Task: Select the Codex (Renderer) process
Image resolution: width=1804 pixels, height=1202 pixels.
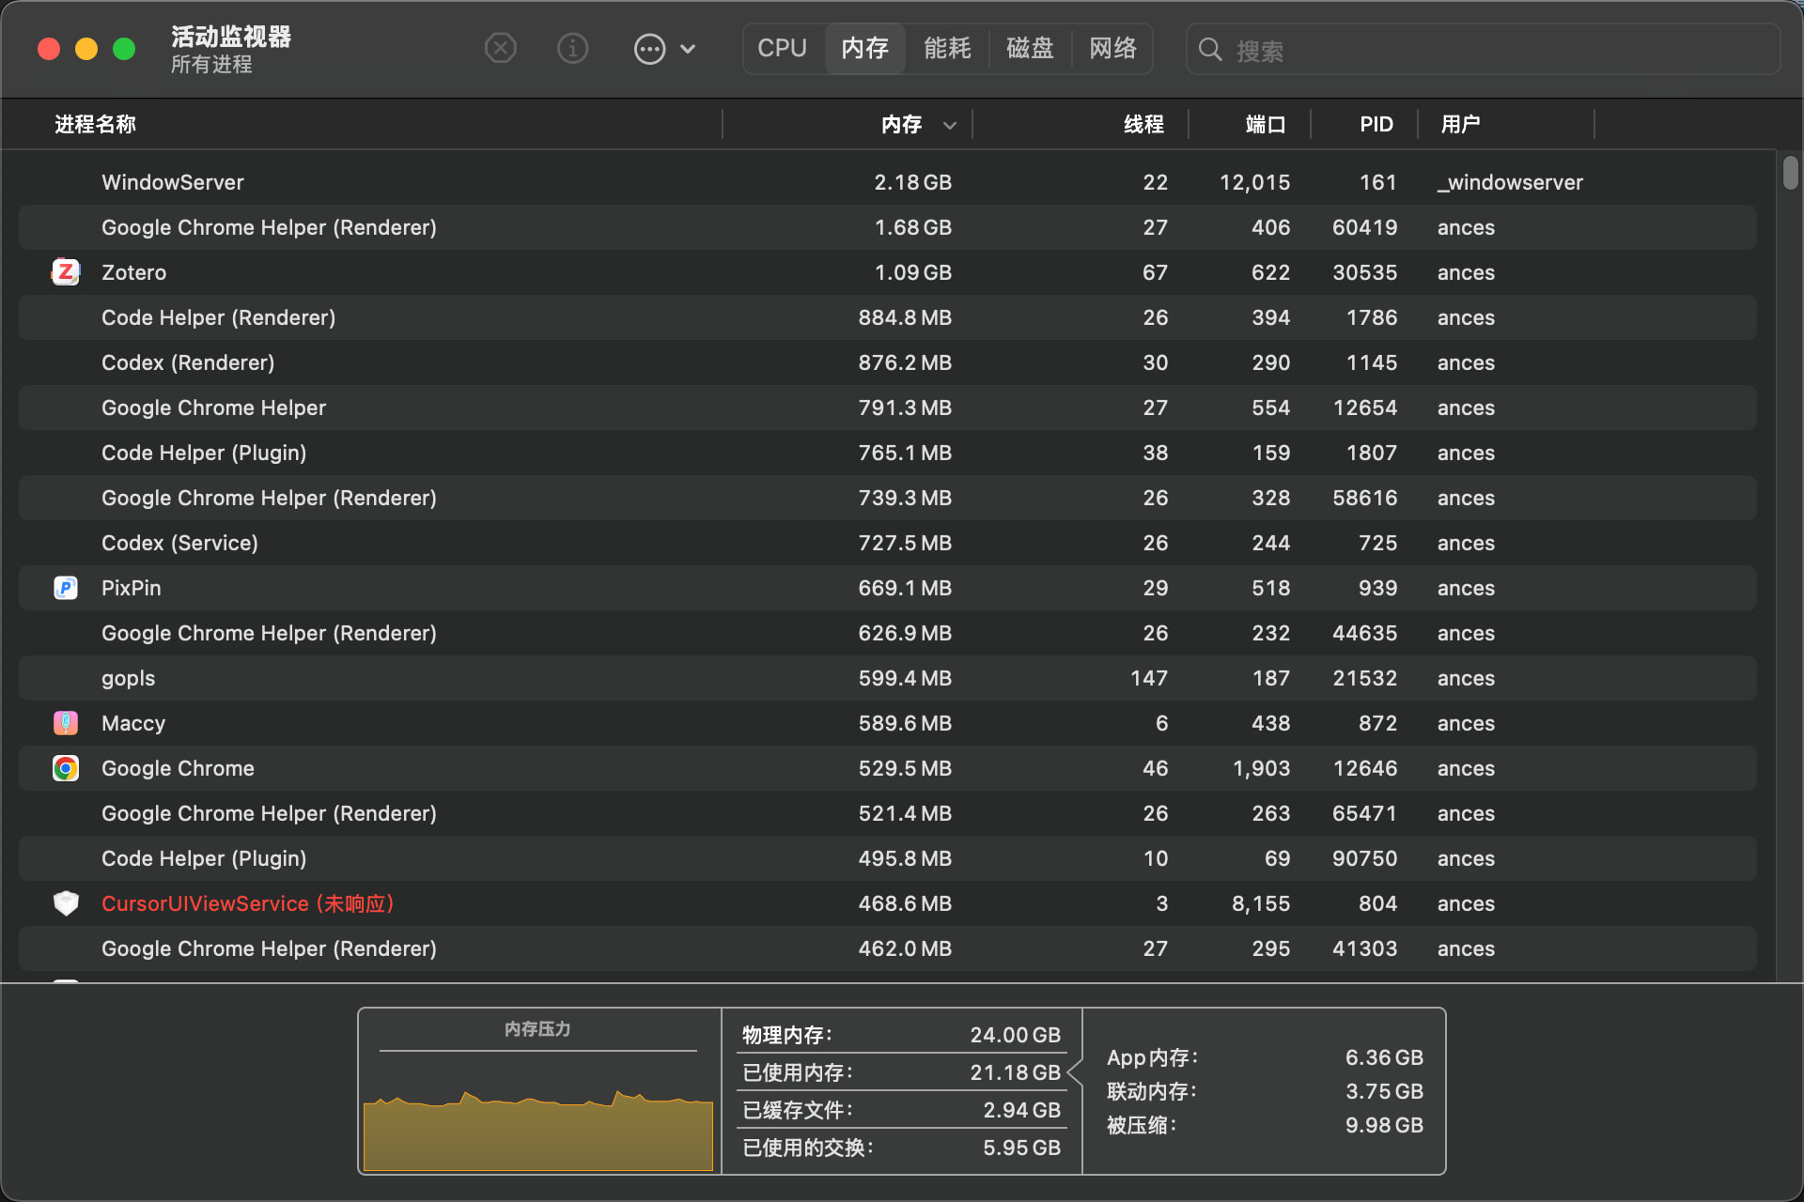Action: coord(888,362)
